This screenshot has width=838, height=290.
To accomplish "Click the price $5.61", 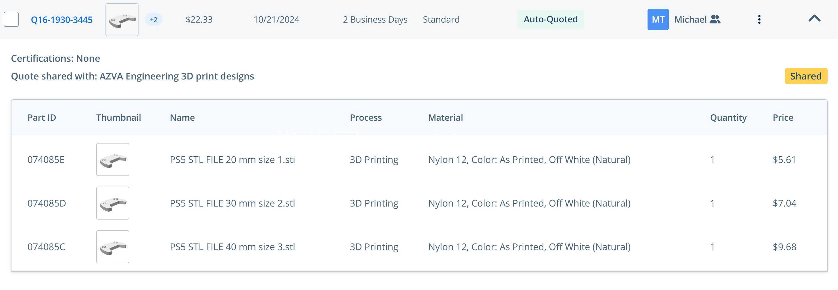I will (x=784, y=160).
